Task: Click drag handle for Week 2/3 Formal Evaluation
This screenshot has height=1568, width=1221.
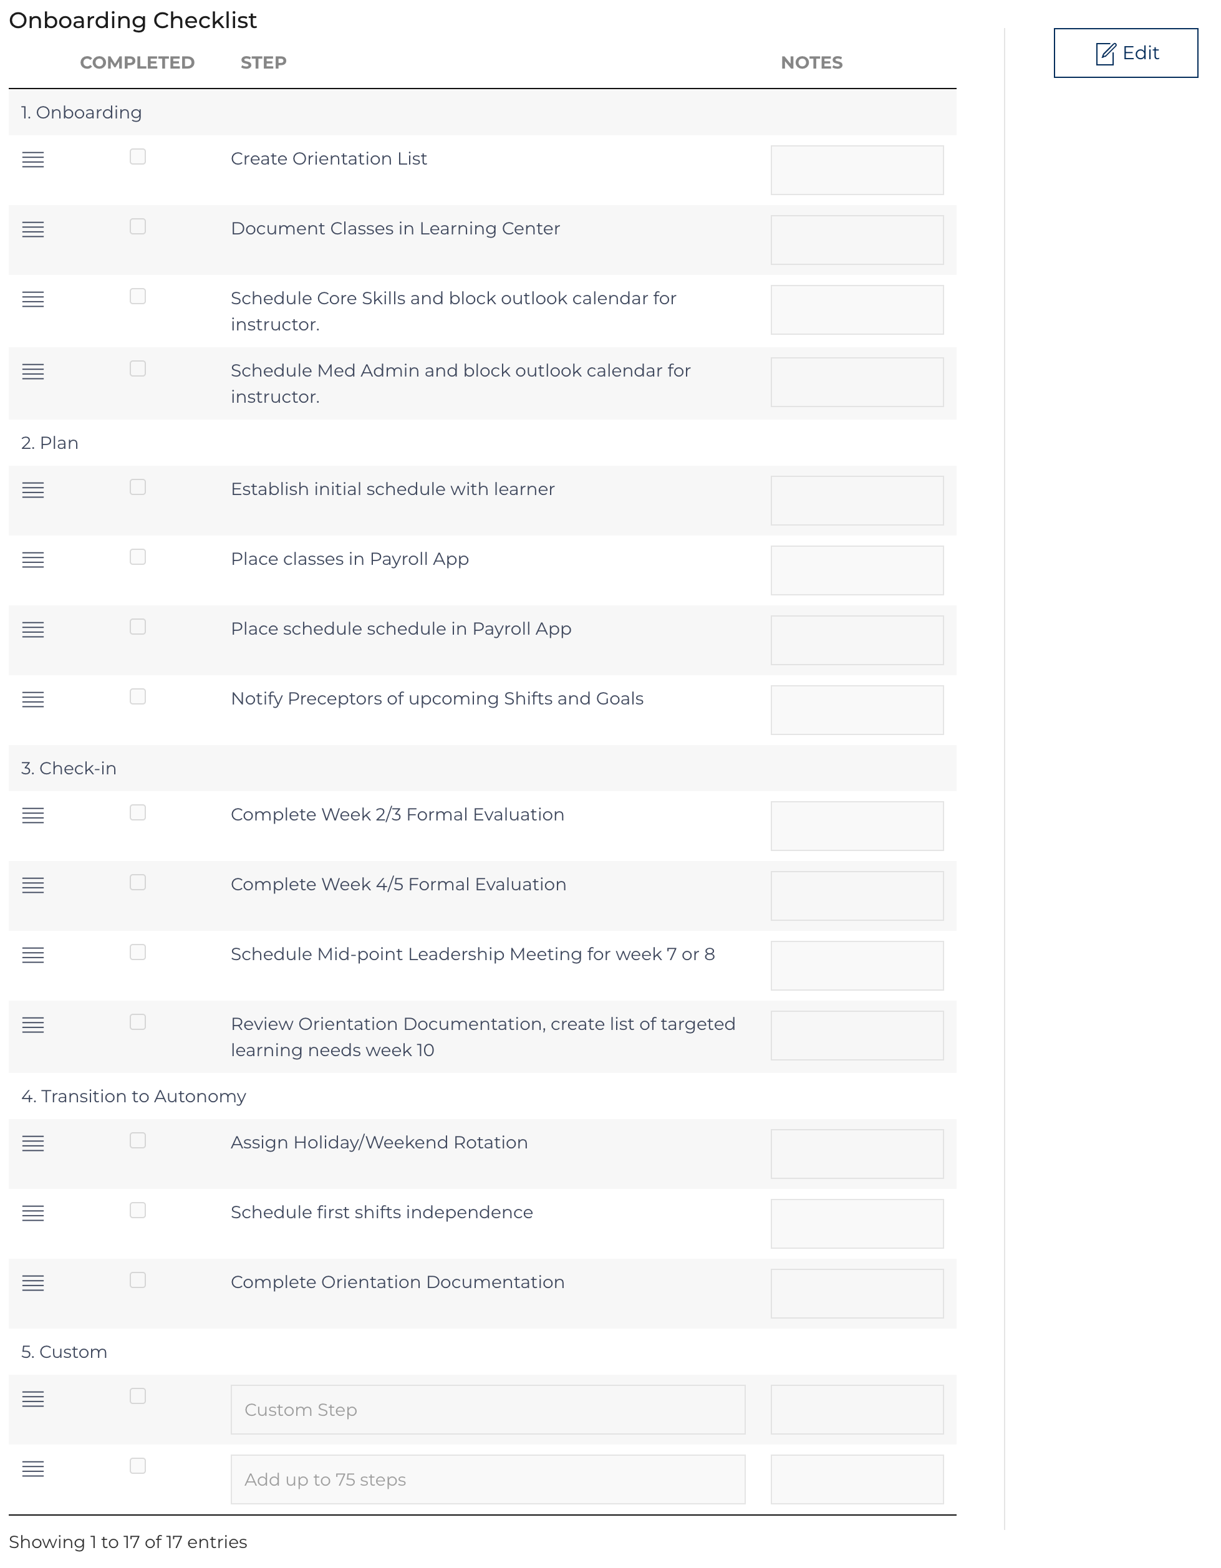Action: 33,815
